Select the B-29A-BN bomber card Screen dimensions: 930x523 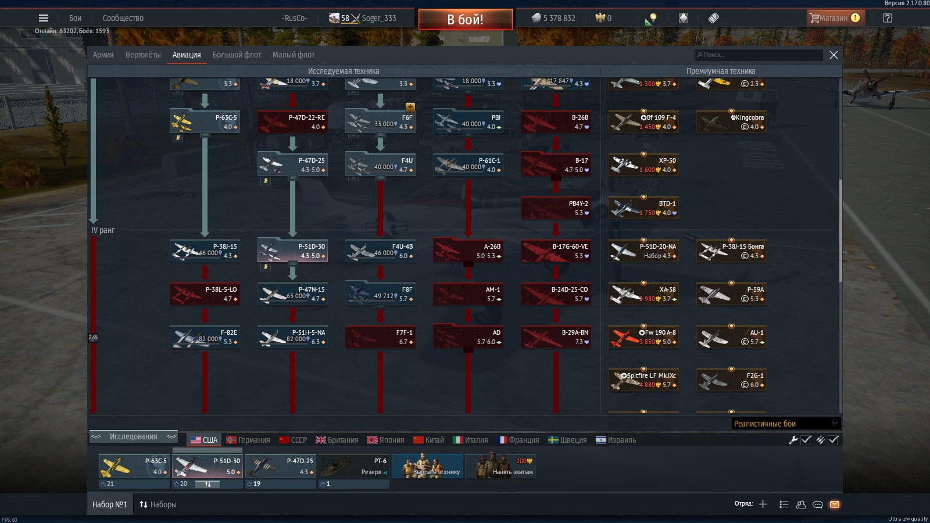point(556,337)
